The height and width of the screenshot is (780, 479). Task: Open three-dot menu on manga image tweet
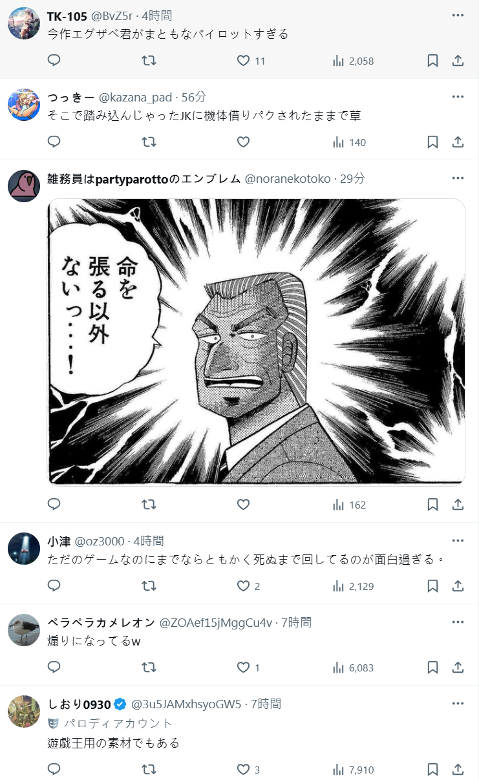(458, 178)
